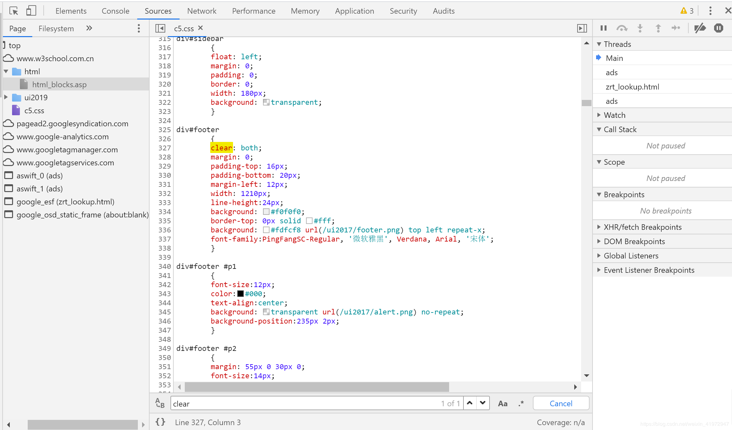
Task: Click the pause script execution icon
Action: click(603, 28)
